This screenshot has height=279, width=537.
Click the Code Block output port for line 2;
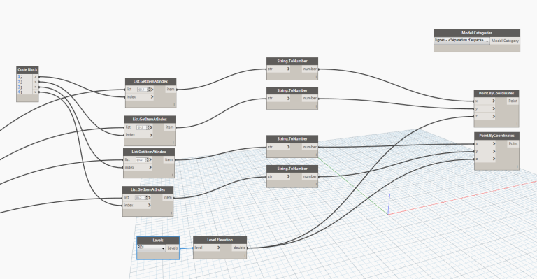click(35, 82)
